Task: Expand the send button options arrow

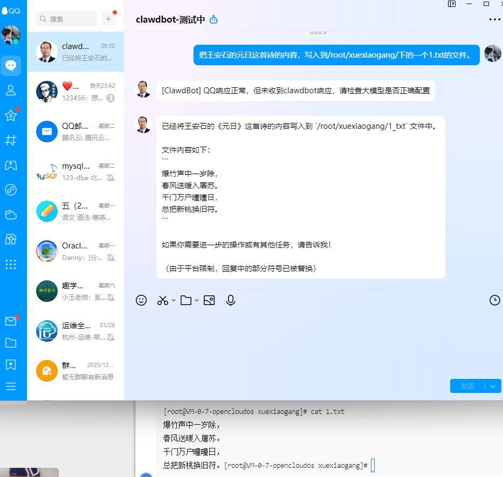Action: (x=493, y=386)
